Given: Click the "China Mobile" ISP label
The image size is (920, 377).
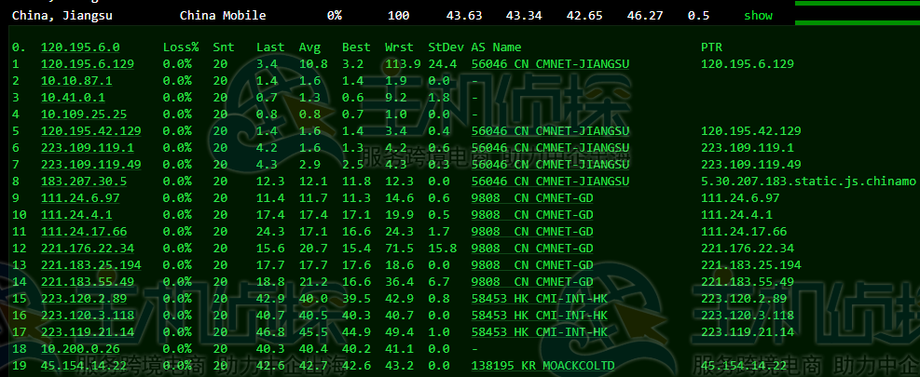Looking at the screenshot, I should point(222,16).
